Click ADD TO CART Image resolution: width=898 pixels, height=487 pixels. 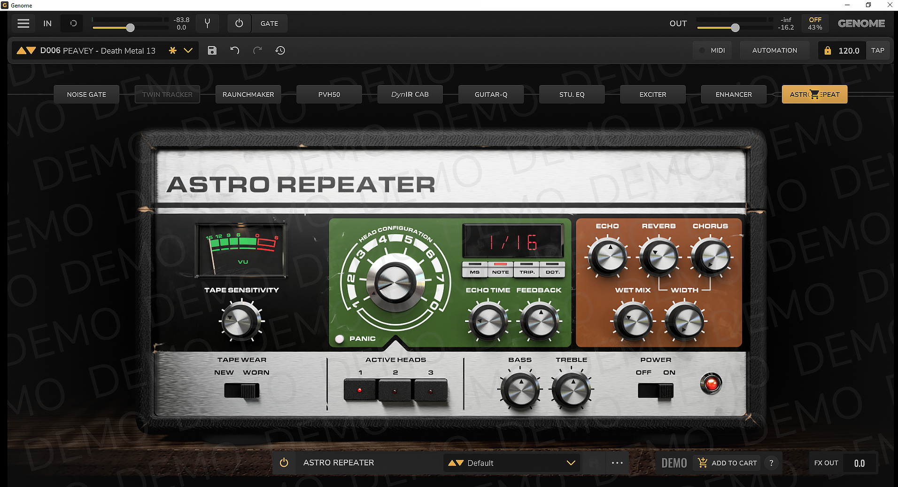(x=728, y=463)
